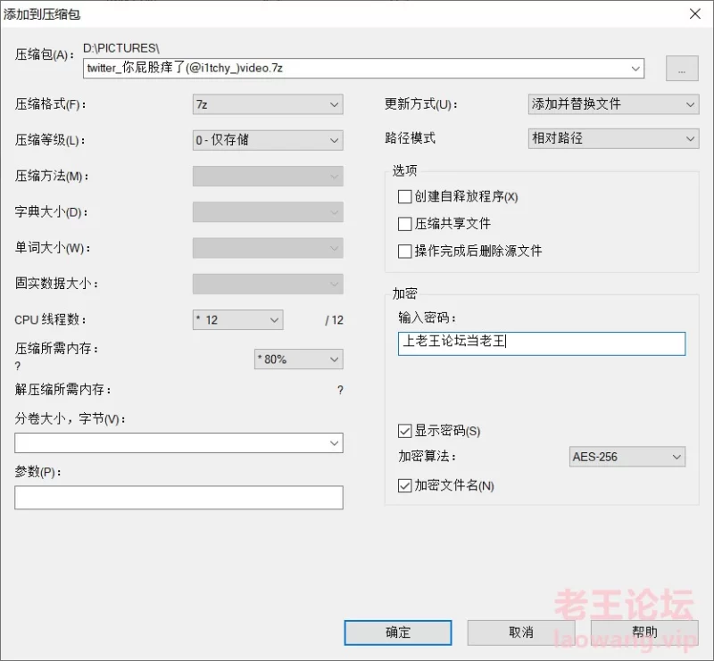The height and width of the screenshot is (661, 714).
Task: Click the browse "..." button for archive path
Action: point(682,69)
